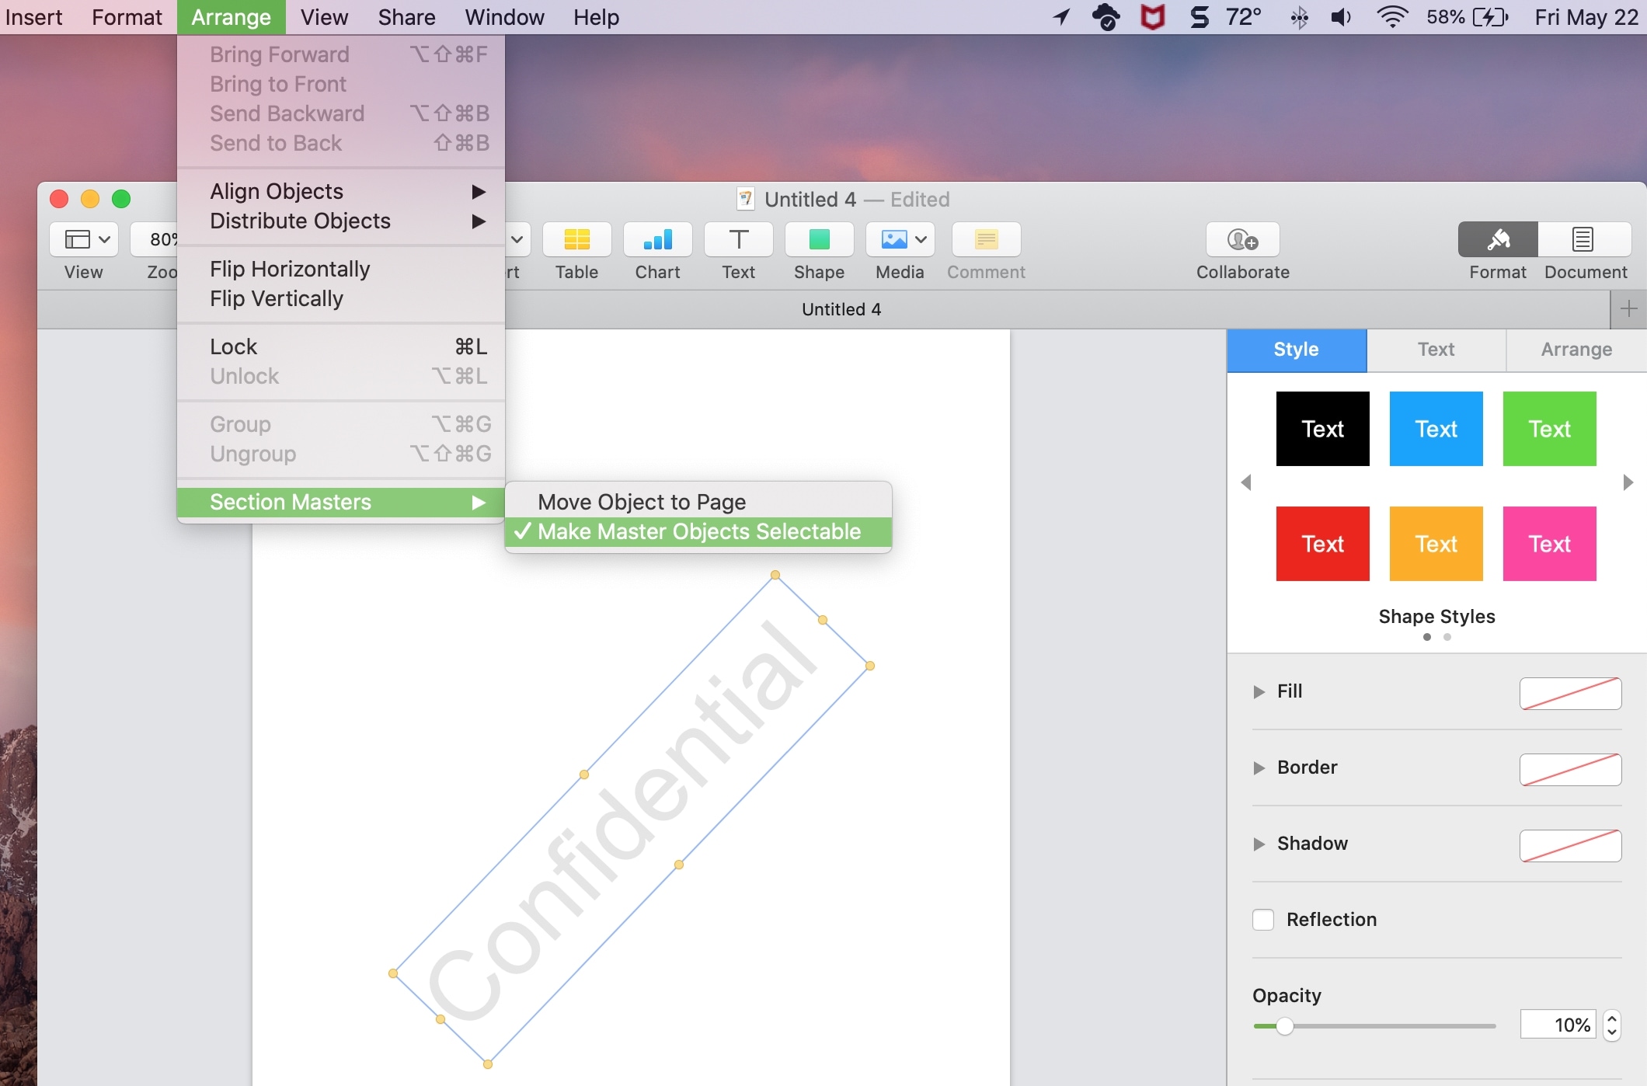Select the Style inspector tab
This screenshot has width=1647, height=1086.
click(1297, 350)
